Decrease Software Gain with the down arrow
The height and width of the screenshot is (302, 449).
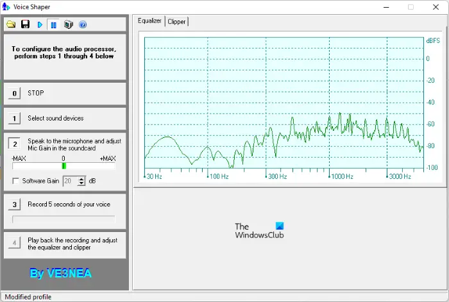click(81, 183)
